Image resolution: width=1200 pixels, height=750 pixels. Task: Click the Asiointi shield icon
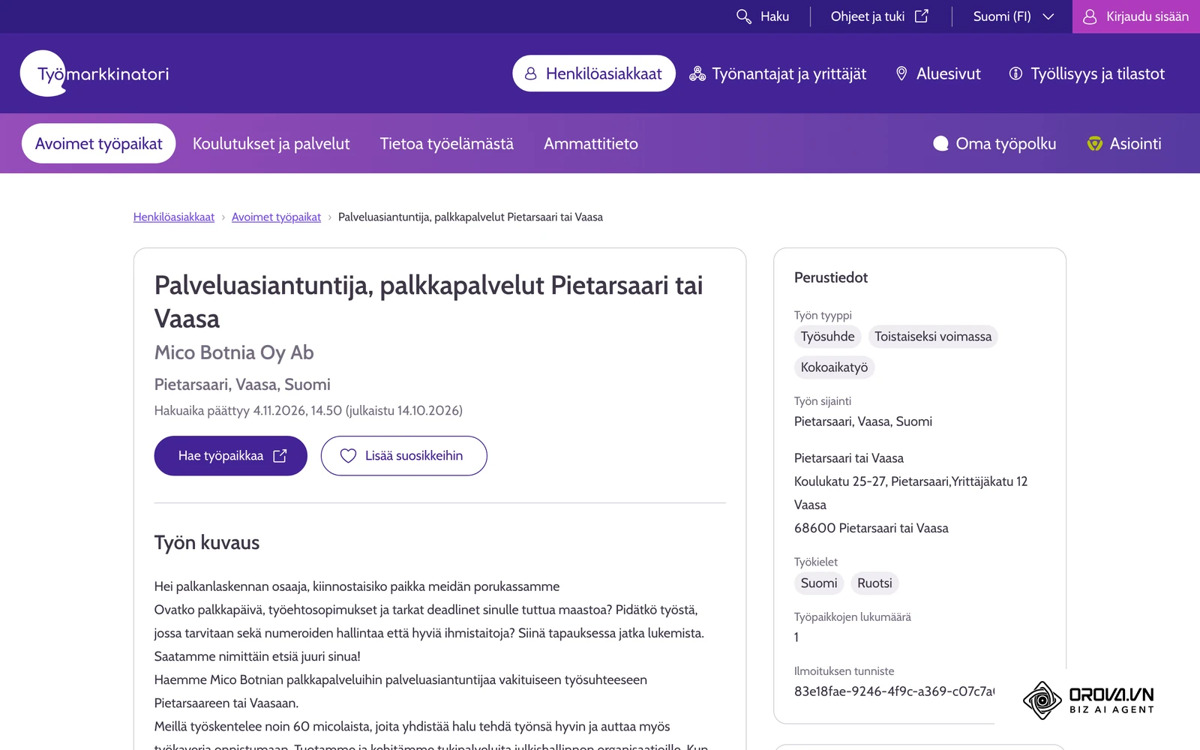point(1095,143)
